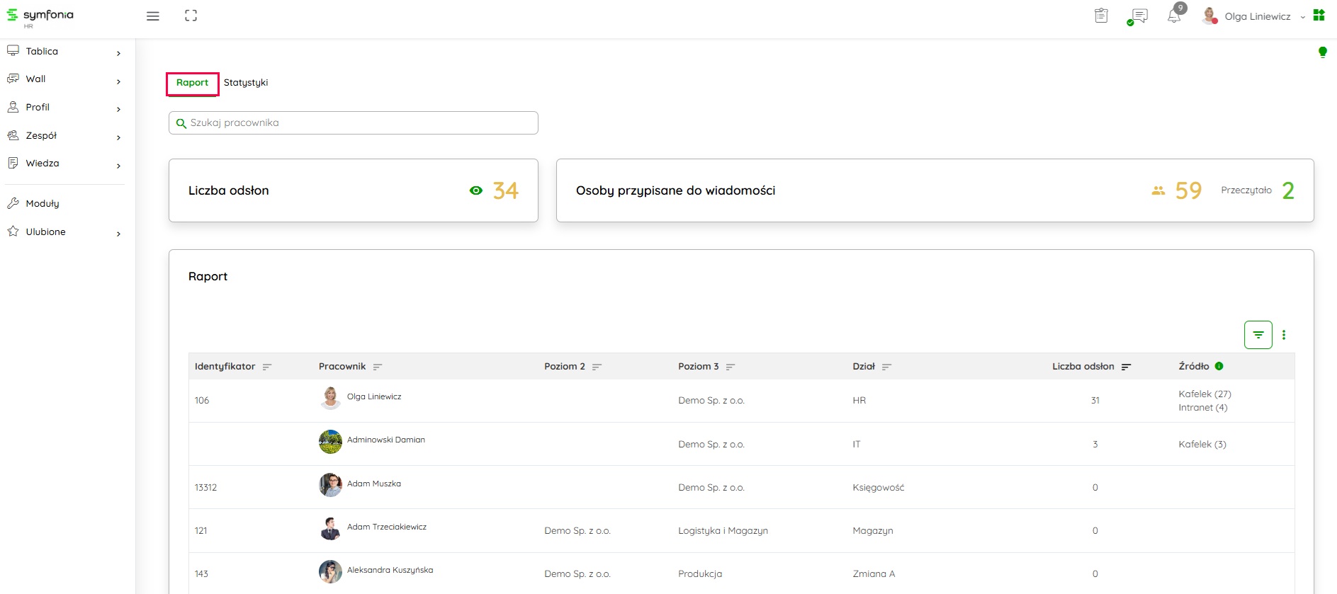Expand the Tablica sidebar menu

coord(64,52)
